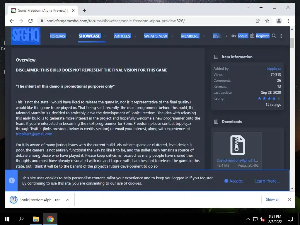
Task: Accept the cookie notice
Action: [233, 181]
